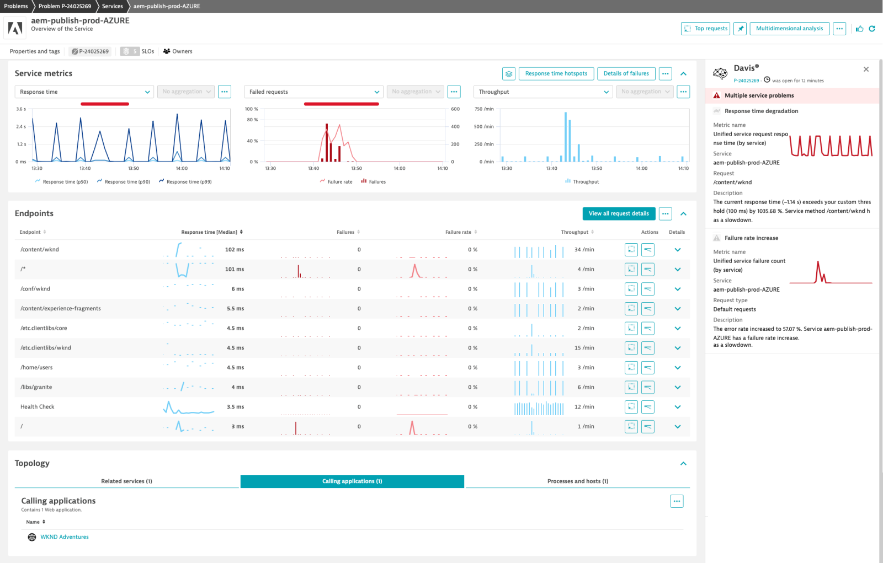Image resolution: width=883 pixels, height=563 pixels.
Task: Toggle the Throughput chart legend entry
Action: pyautogui.click(x=582, y=181)
